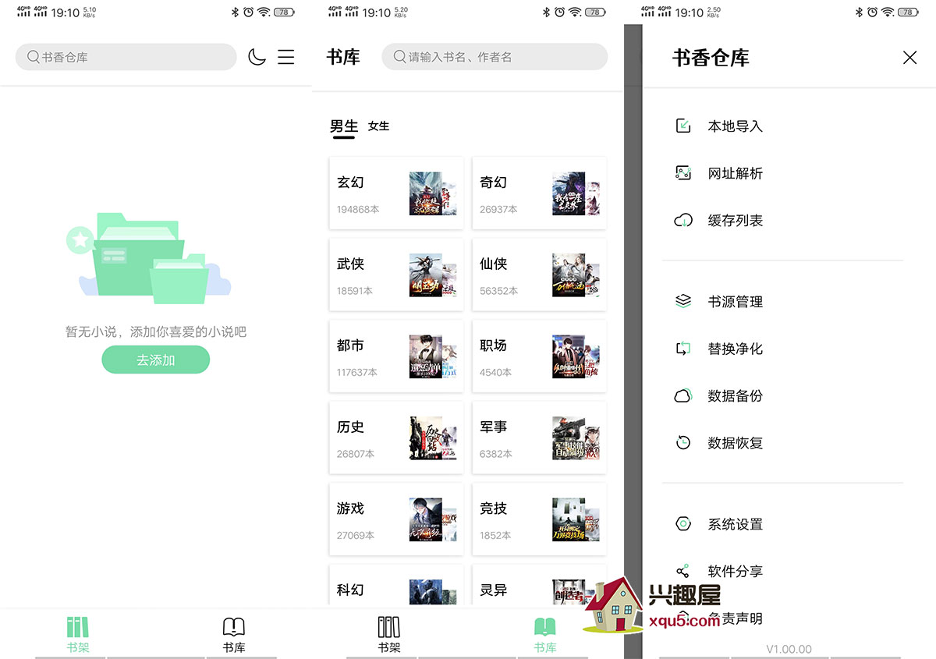
Task: Click the 游戏 book cover thumbnail
Action: point(433,519)
